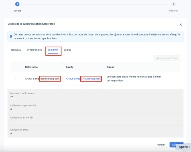This screenshot has height=152, width=191.
Task: Open the Nouveau tab
Action: point(16,50)
